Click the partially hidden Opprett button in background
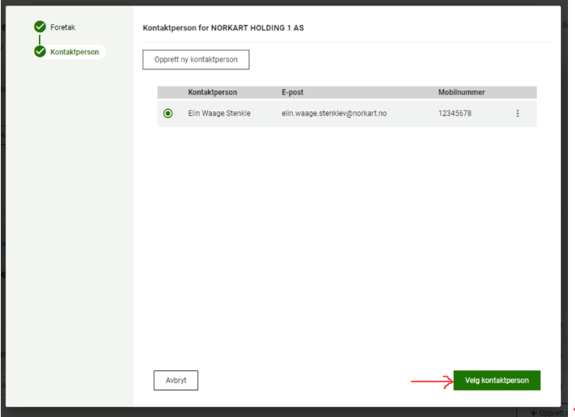Screen dimensions: 575x417 pyautogui.click(x=553, y=412)
